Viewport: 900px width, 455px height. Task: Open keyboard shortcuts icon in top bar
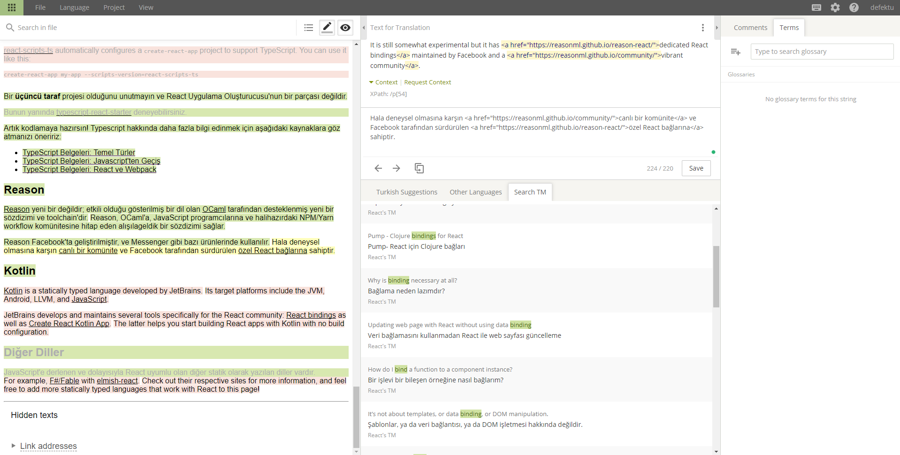[x=816, y=7]
